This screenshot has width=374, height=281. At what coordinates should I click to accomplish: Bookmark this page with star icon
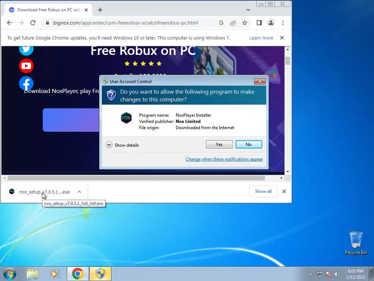pos(244,23)
